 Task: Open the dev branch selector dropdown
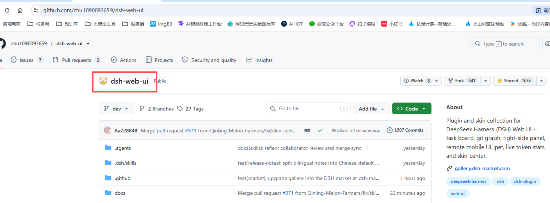(x=117, y=109)
